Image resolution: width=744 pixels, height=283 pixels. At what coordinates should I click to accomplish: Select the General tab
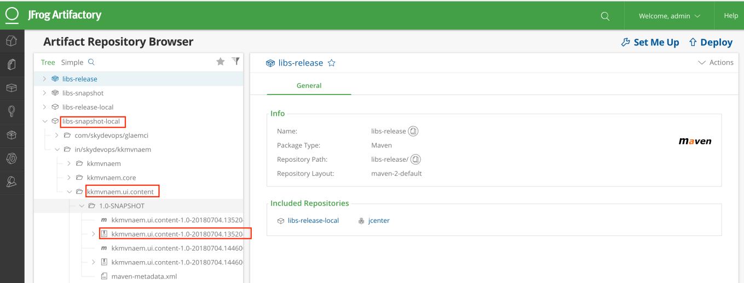[309, 86]
